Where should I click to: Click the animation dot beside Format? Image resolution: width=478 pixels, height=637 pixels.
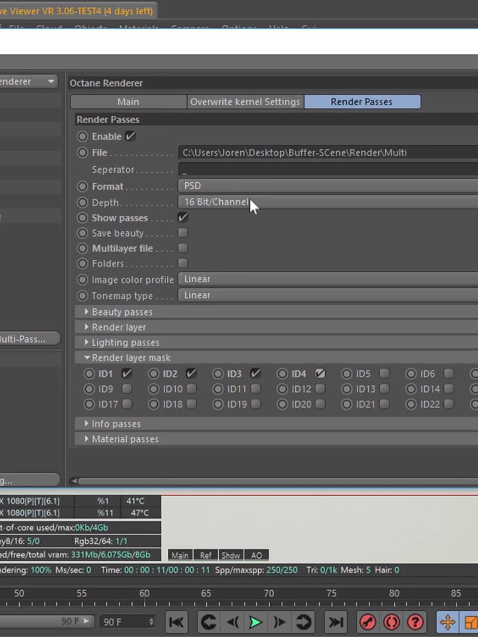(82, 186)
